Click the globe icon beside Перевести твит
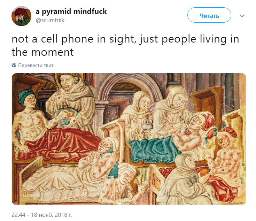The height and width of the screenshot is (221, 256). [x=14, y=65]
